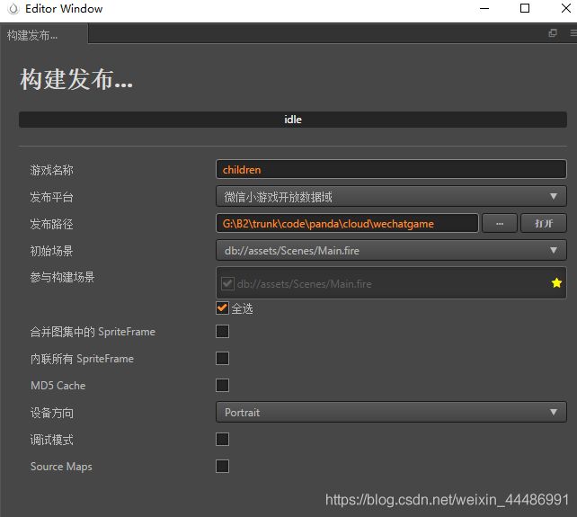Click the 调试模式 label text
Screen dimensions: 577x517
(51, 440)
